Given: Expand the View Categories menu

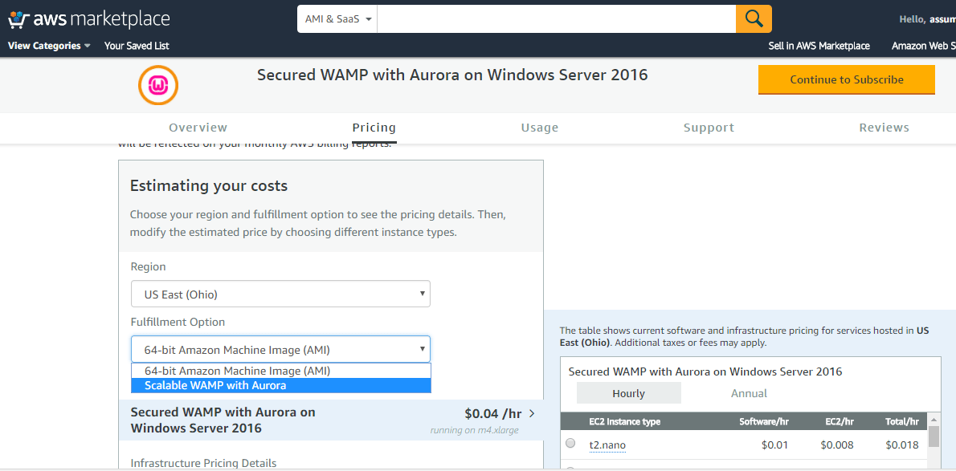Looking at the screenshot, I should click(x=49, y=46).
